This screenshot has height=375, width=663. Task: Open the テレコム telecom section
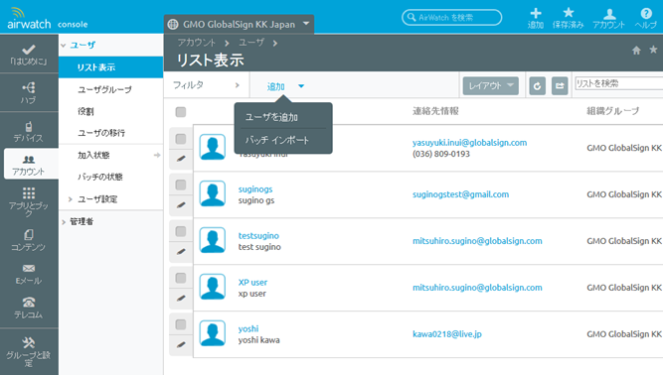pyautogui.click(x=29, y=308)
